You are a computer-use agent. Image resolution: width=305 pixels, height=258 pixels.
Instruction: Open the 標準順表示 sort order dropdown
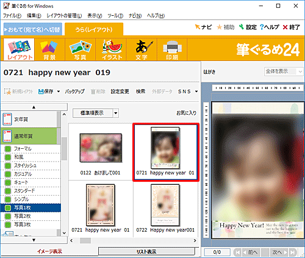click(116, 113)
